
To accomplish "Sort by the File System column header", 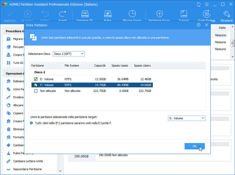I will coord(72,66).
